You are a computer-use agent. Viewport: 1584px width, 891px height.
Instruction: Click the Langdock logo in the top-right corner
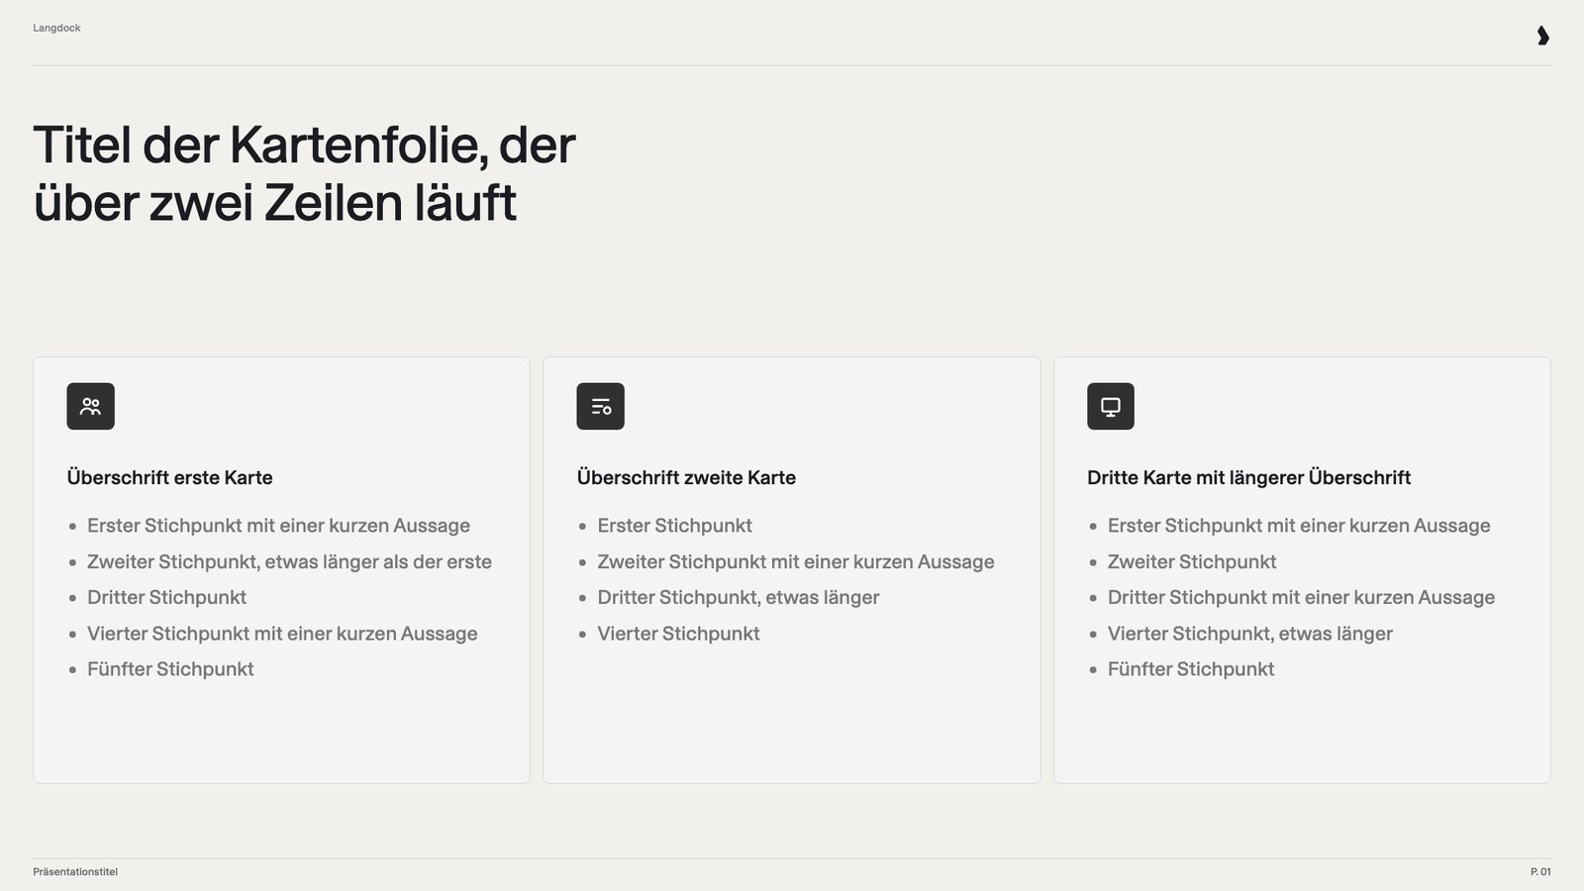[x=1542, y=36]
